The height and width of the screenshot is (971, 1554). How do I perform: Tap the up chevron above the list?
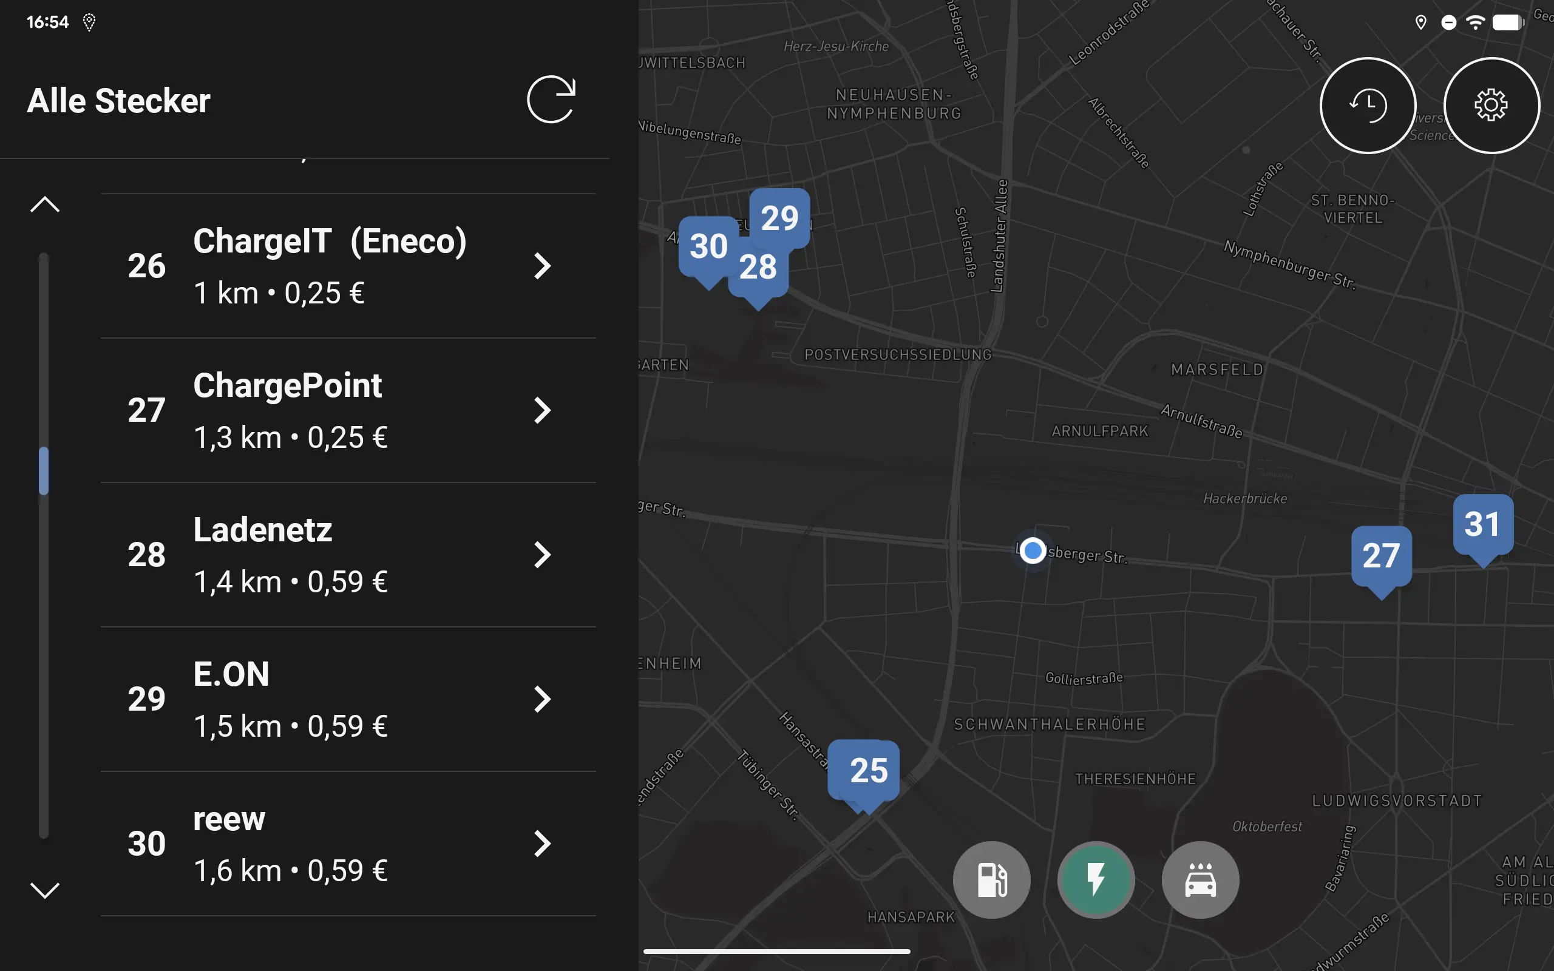45,205
